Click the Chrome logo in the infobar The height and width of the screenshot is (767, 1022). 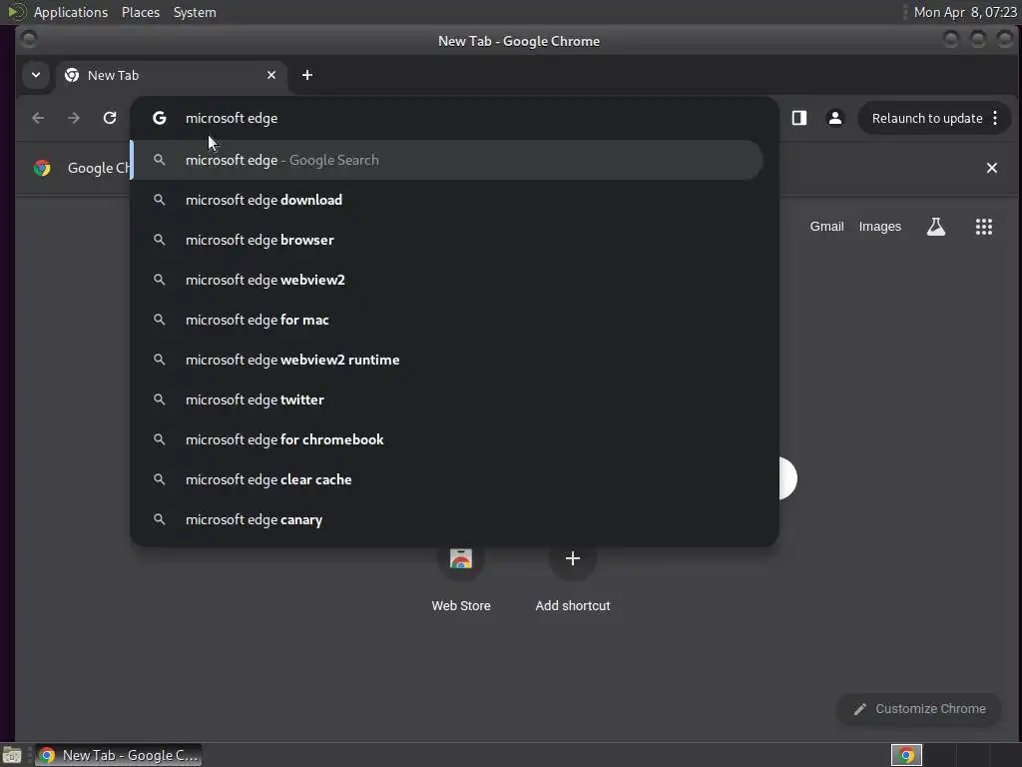[42, 168]
